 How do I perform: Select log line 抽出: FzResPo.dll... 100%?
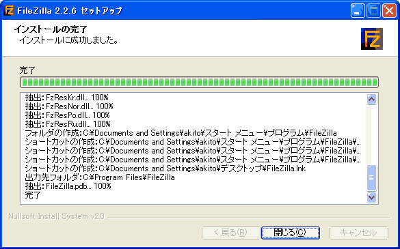pos(68,115)
